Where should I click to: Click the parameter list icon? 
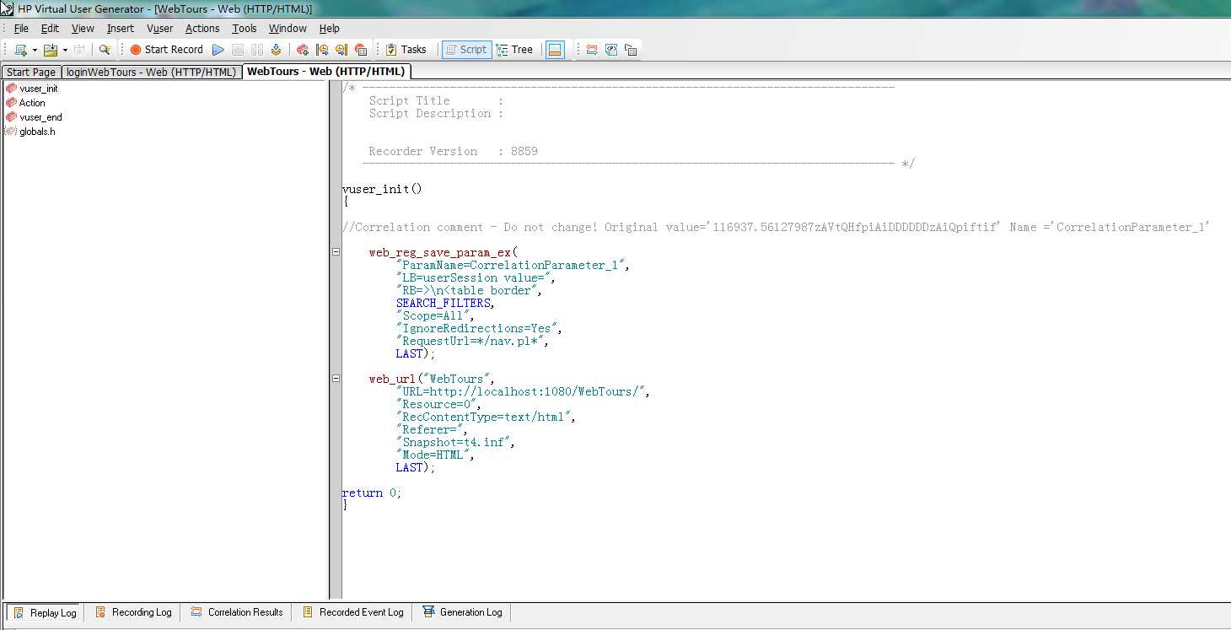coord(611,50)
